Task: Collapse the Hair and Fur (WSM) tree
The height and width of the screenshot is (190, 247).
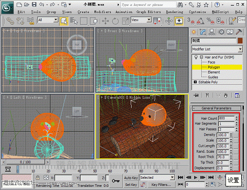Action: click(201, 57)
